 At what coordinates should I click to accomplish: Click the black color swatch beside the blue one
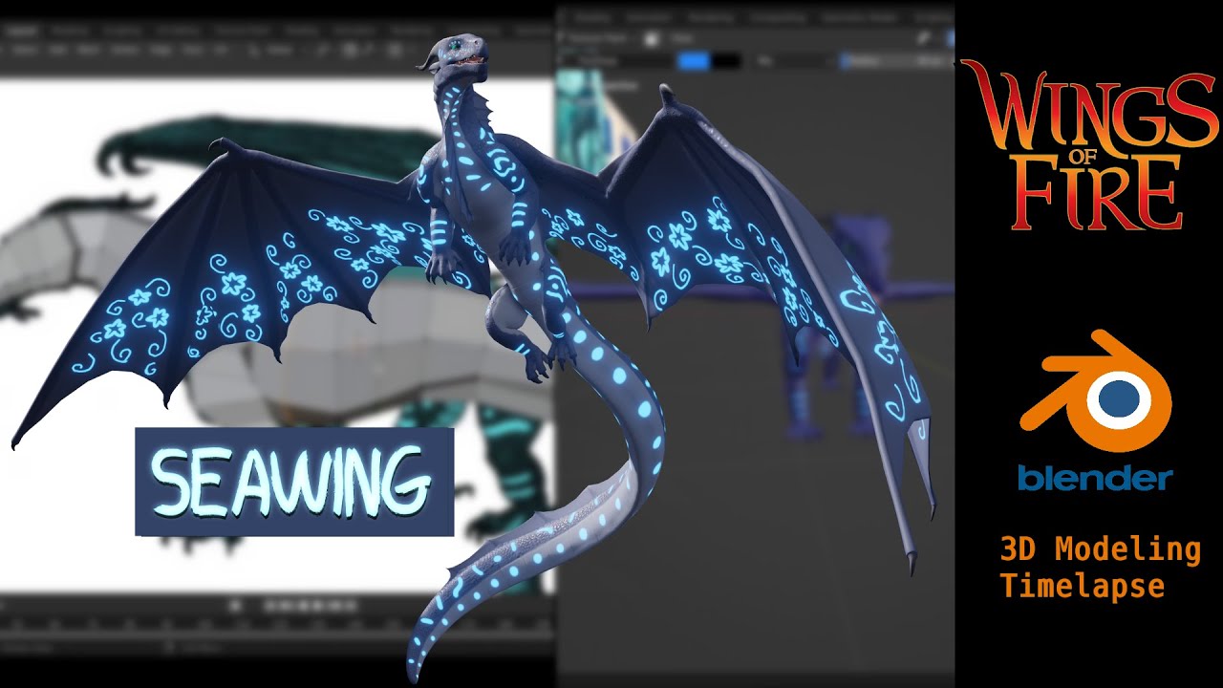click(726, 60)
